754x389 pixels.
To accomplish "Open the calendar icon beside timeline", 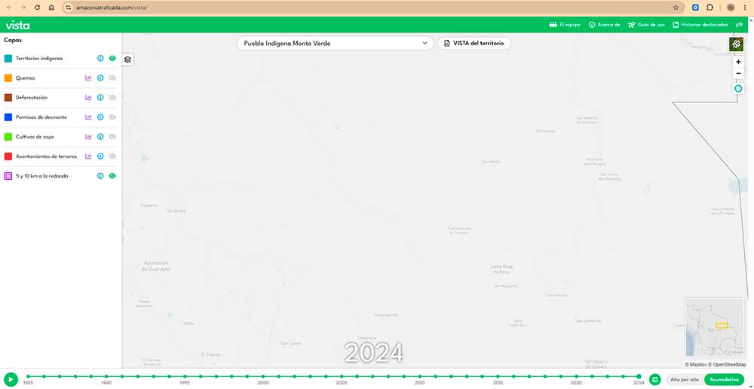I will coord(654,379).
